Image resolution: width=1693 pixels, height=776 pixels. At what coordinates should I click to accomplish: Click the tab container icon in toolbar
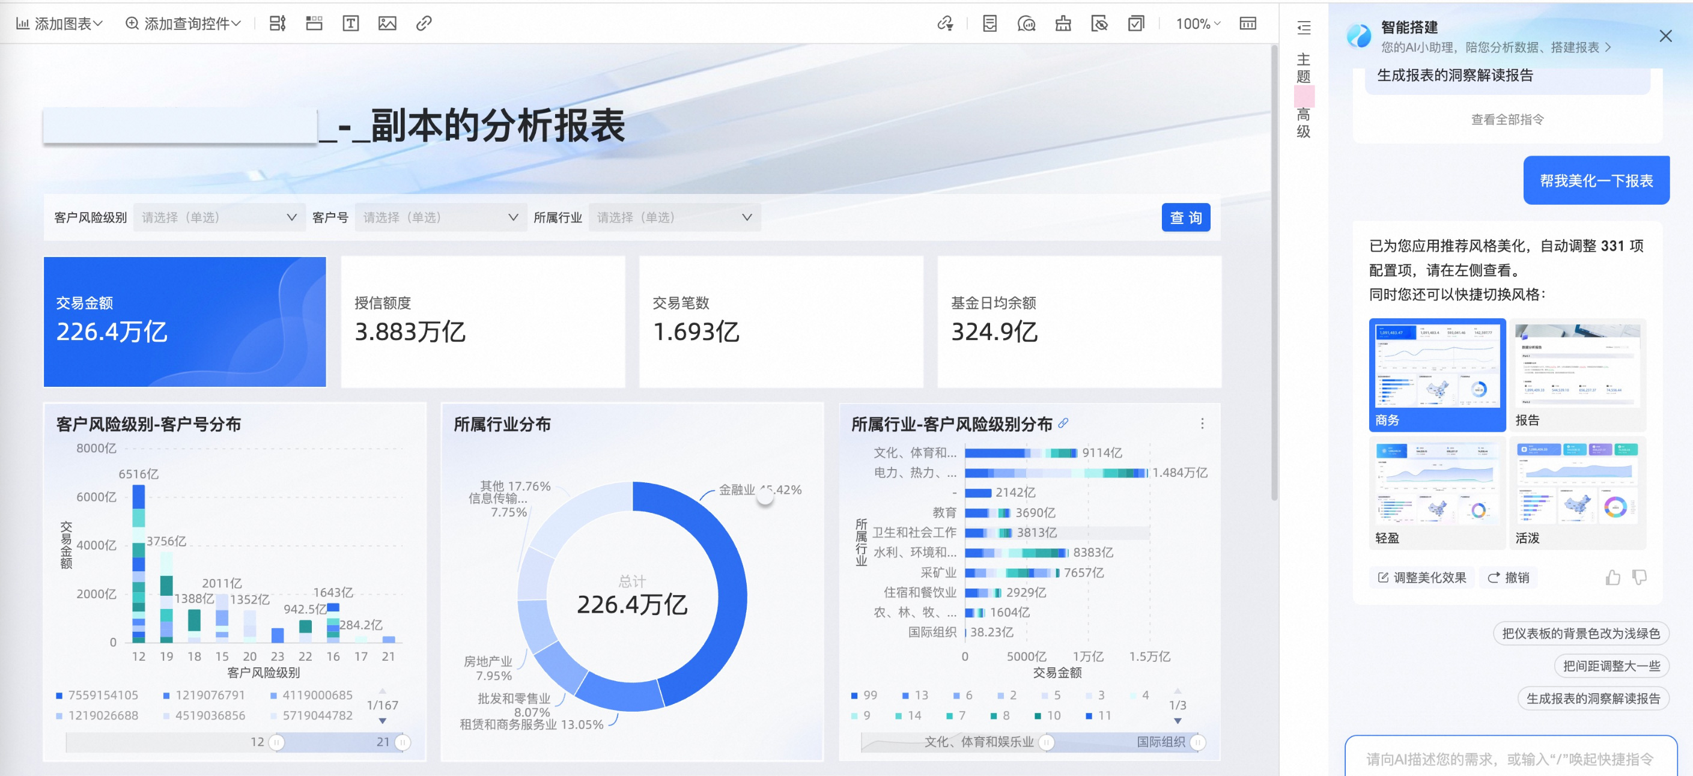pyautogui.click(x=314, y=23)
